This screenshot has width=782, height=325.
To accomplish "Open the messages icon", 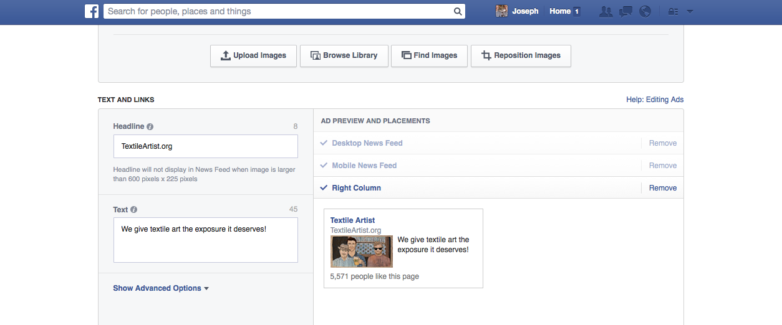I will click(x=625, y=11).
